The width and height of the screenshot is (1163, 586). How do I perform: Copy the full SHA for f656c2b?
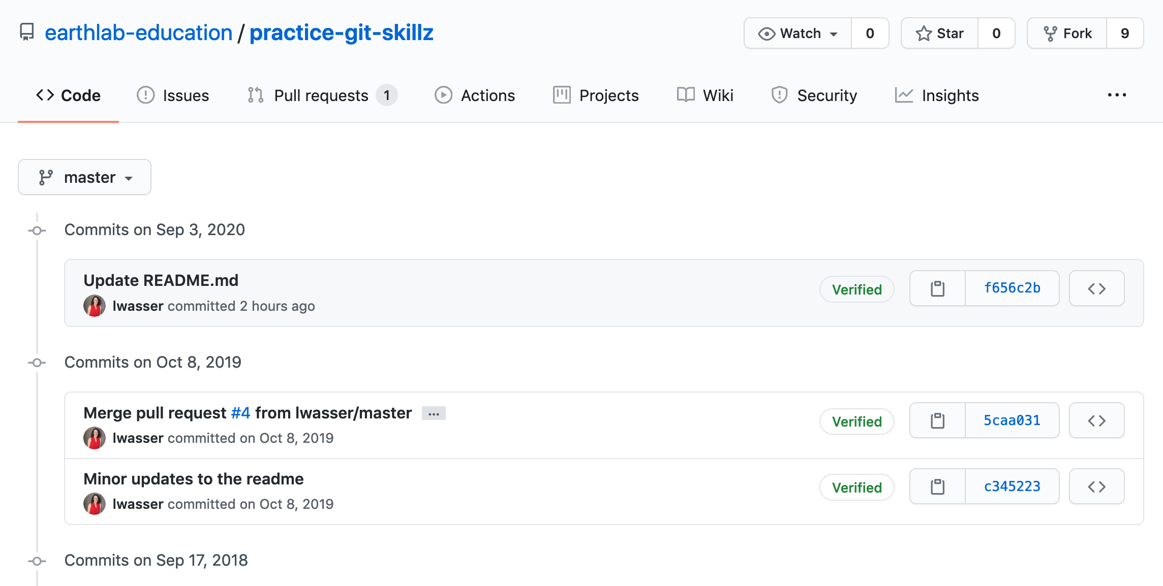937,288
